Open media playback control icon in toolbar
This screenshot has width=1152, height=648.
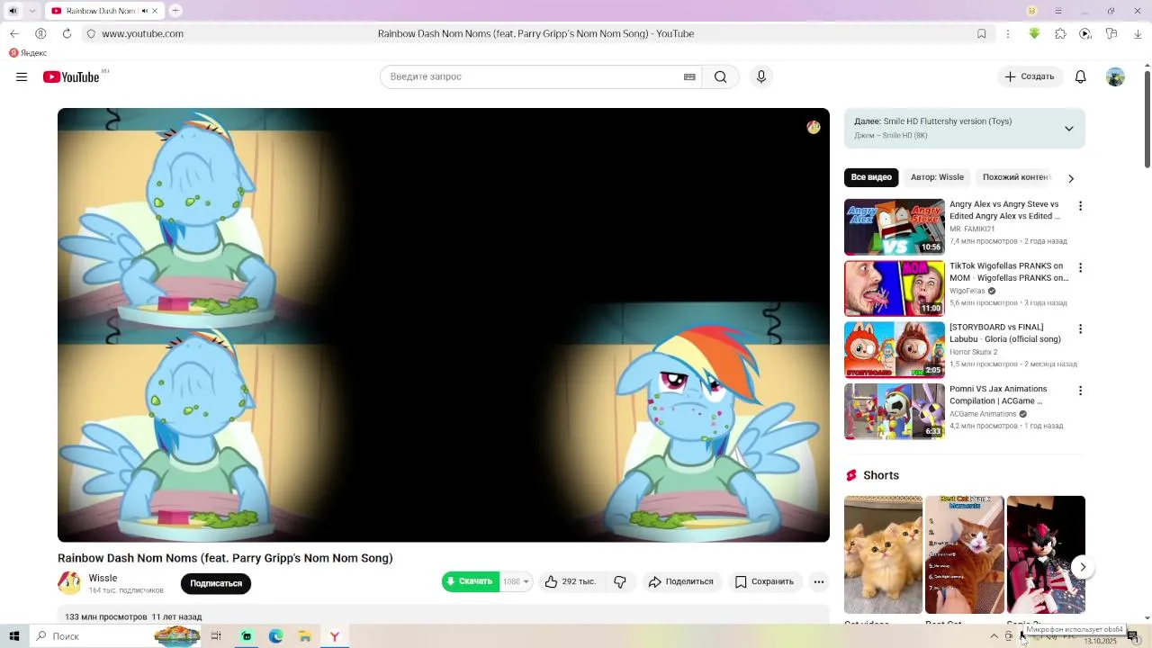(x=1085, y=33)
